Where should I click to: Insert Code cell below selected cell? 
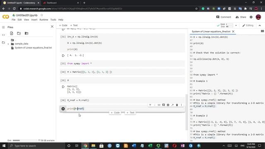tap(115, 113)
